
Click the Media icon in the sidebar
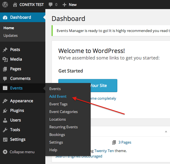click(5, 59)
